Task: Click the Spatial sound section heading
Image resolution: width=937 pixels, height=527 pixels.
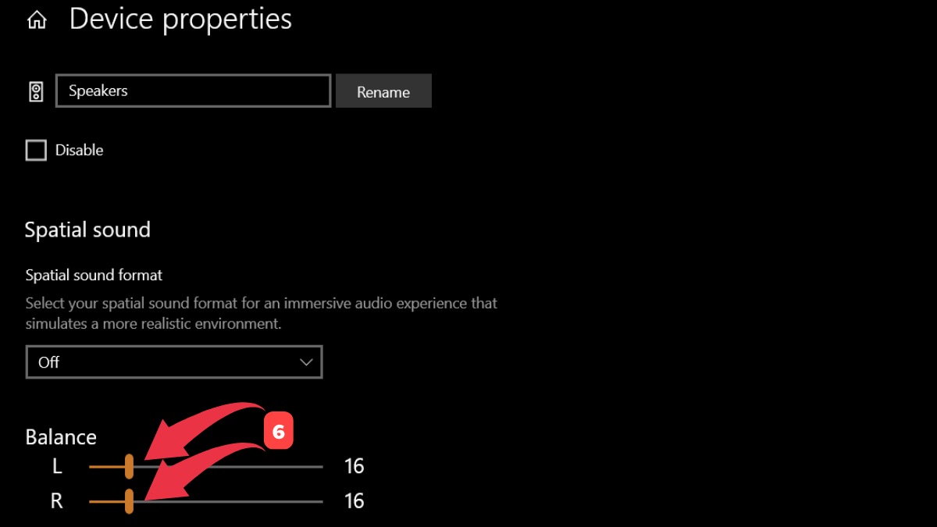Action: click(x=87, y=230)
